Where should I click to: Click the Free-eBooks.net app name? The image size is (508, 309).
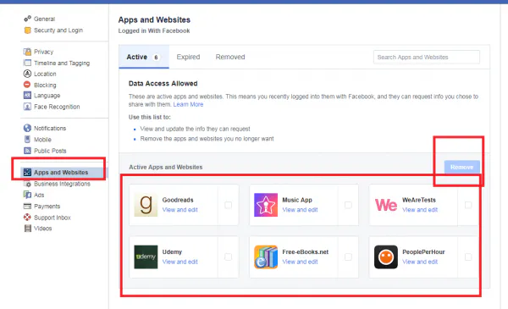(305, 251)
